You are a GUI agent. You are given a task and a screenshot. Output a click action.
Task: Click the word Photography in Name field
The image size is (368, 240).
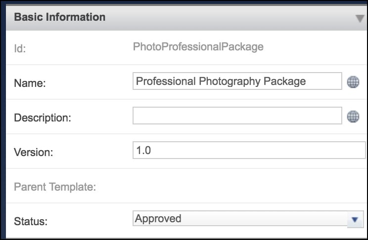(x=230, y=81)
